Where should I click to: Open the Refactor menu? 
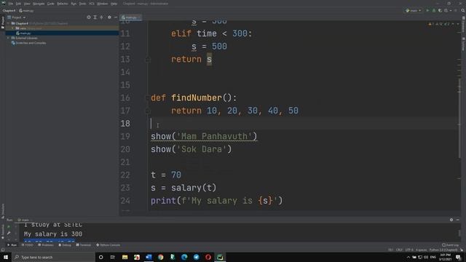63,4
